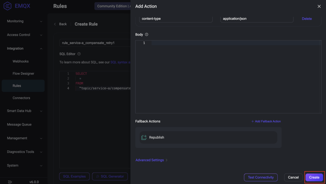Click the EMQX logo icon

[7, 6]
